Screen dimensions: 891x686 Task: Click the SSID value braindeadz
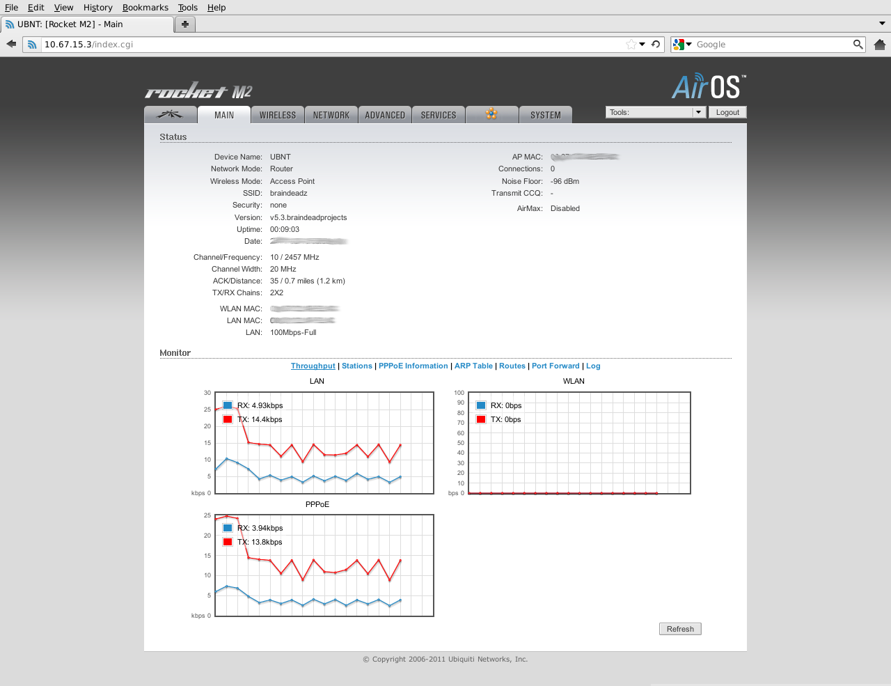(289, 193)
